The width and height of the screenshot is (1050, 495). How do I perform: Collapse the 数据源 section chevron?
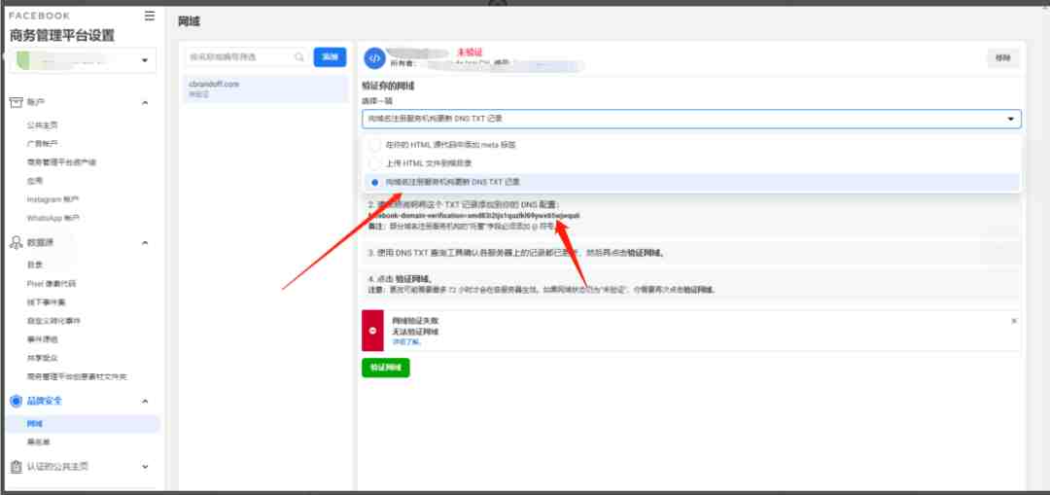point(145,242)
